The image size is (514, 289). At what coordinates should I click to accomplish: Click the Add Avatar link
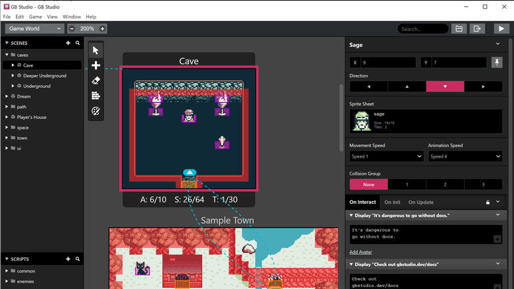(363, 252)
